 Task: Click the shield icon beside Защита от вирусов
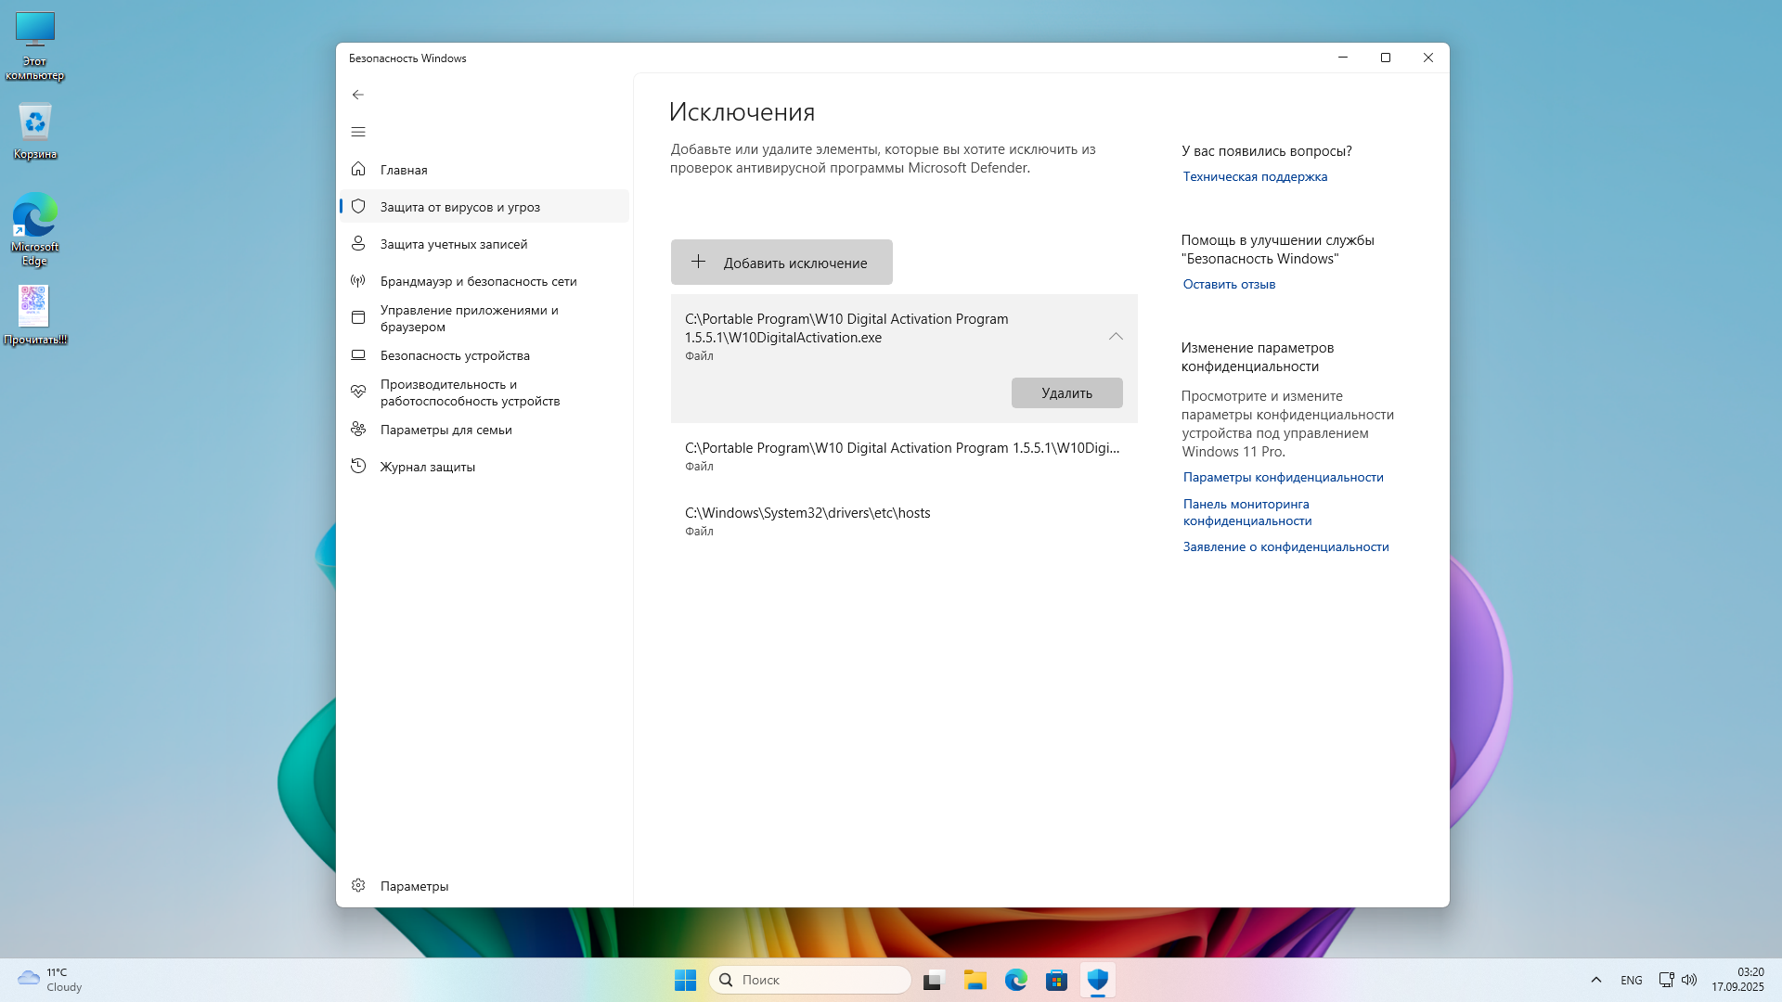[358, 206]
